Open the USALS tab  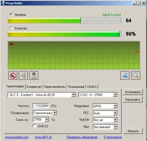pos(92,87)
